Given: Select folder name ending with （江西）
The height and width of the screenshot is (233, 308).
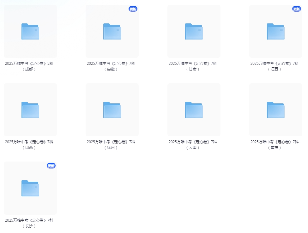Looking at the screenshot, I should [275, 66].
